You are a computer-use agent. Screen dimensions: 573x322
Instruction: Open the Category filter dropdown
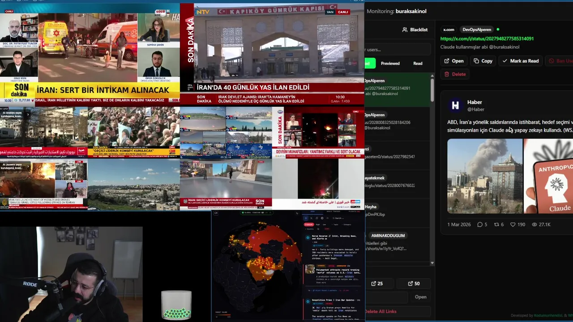pyautogui.click(x=346, y=225)
